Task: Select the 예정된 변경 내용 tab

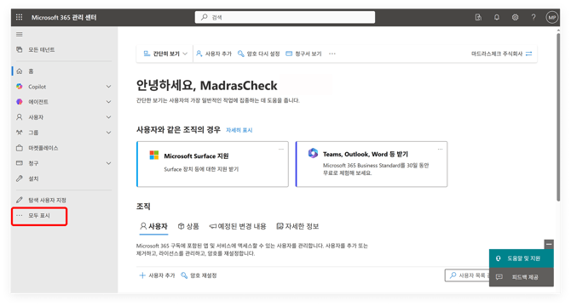Action: tap(238, 226)
